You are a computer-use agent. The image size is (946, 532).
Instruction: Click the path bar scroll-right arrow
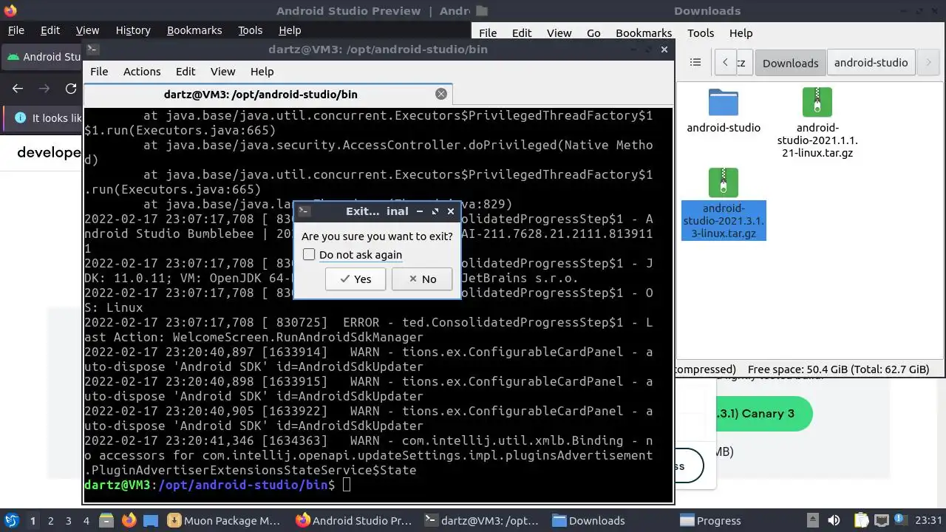pos(928,62)
